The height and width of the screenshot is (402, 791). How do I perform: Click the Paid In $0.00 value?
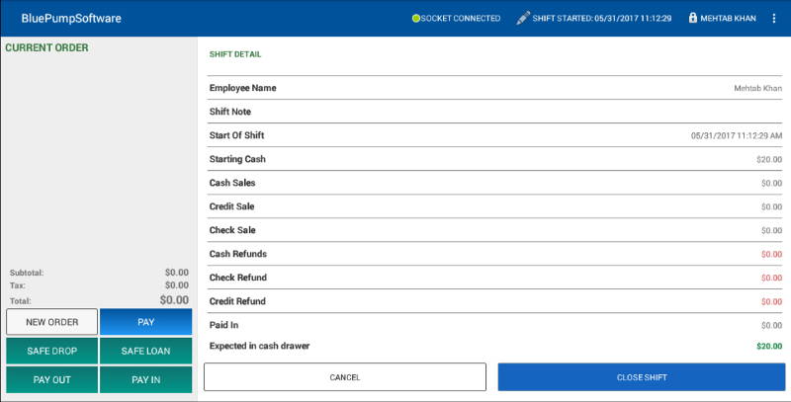pos(771,325)
